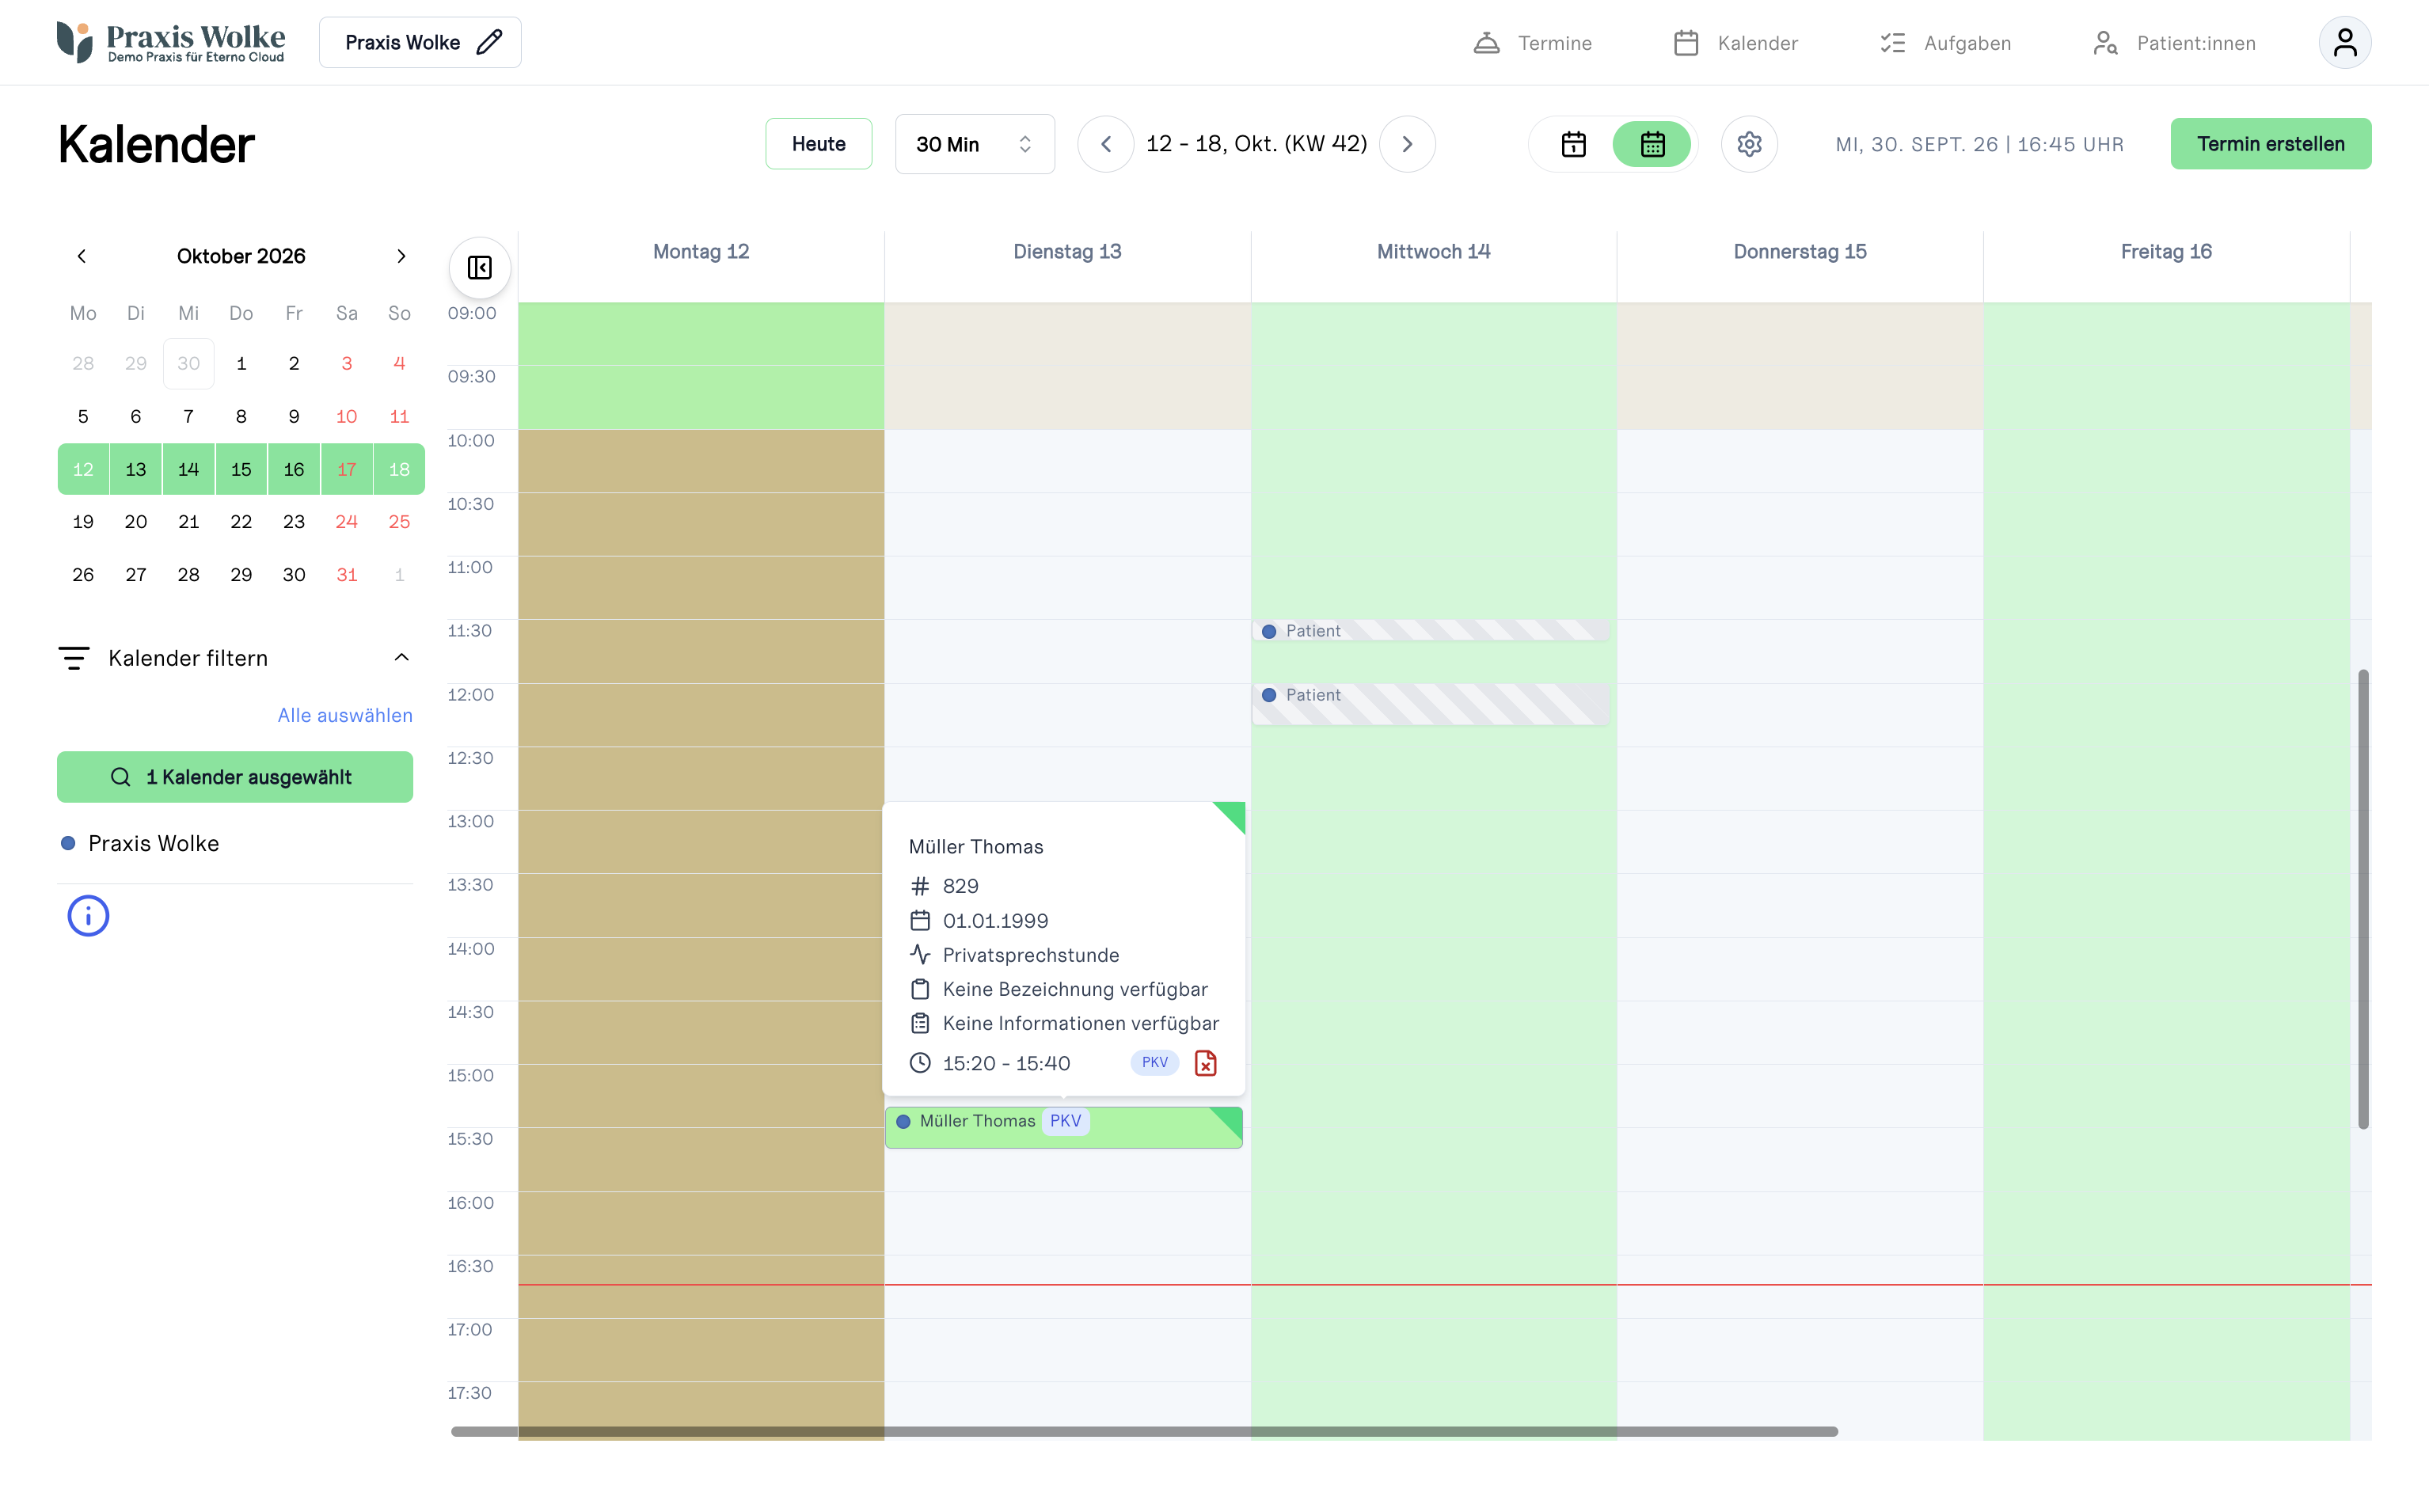
Task: Click the pencil edit icon beside Praxis Wolke
Action: [489, 42]
